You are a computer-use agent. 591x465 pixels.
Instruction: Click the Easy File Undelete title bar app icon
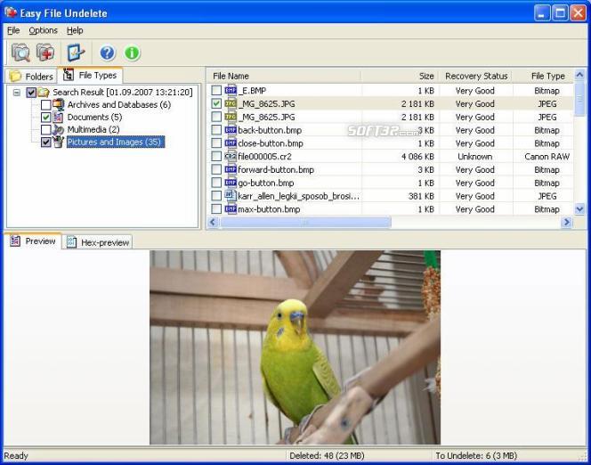click(11, 12)
